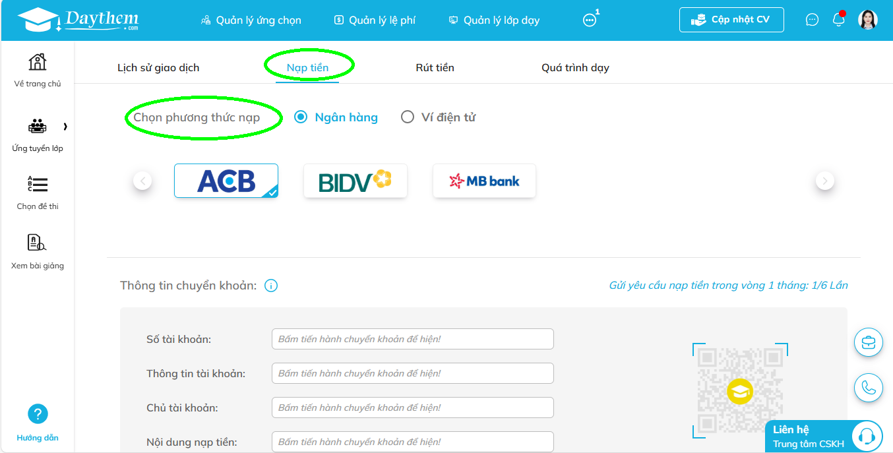This screenshot has height=453, width=893.
Task: Click Gửi yêu cầu nạp tiền 1/6 Lần text
Action: point(728,286)
